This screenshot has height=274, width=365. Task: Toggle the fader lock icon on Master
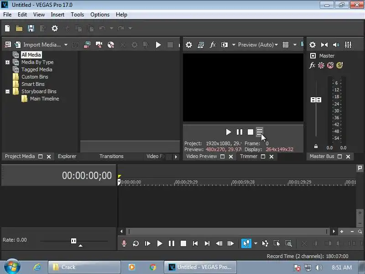pyautogui.click(x=316, y=146)
